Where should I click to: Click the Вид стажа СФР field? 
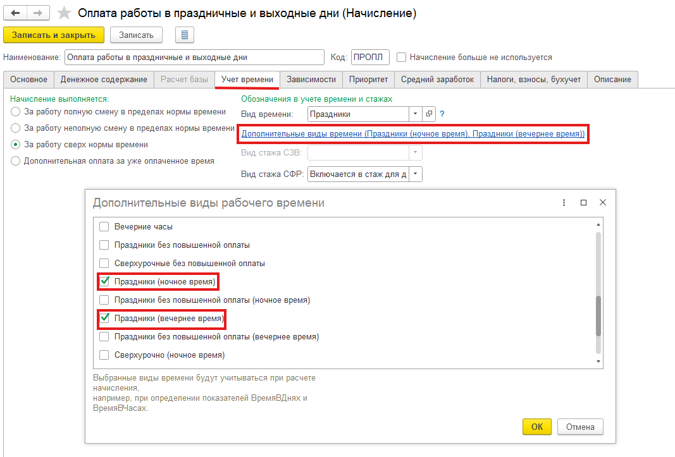pos(358,174)
